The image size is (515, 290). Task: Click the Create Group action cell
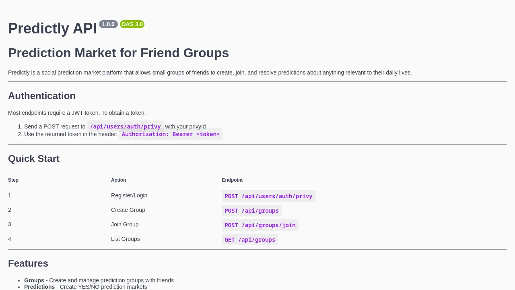click(x=128, y=210)
